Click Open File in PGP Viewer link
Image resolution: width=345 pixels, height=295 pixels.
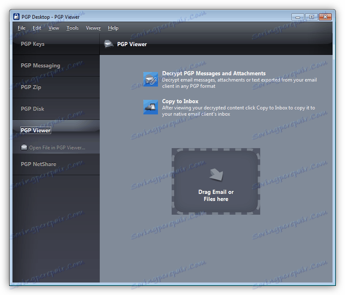pyautogui.click(x=57, y=148)
